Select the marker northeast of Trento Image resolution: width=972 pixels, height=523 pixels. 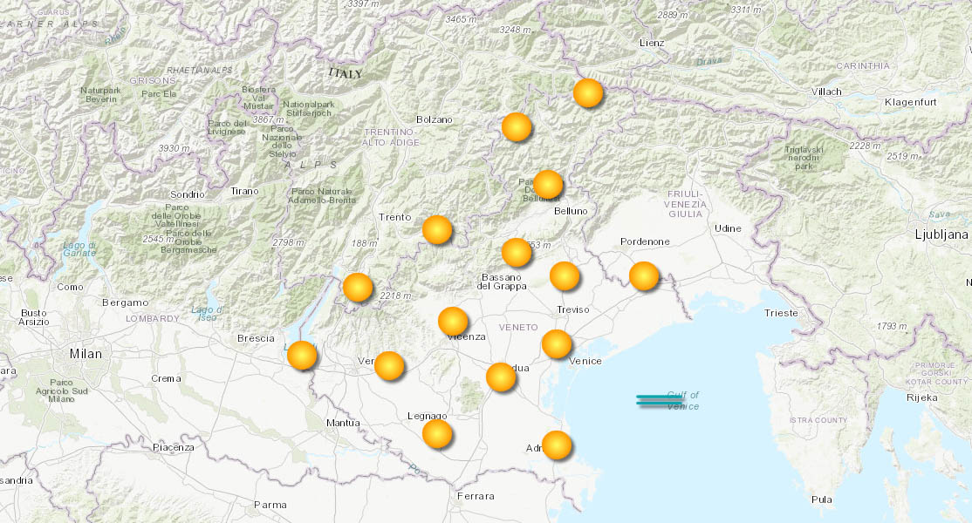[436, 228]
